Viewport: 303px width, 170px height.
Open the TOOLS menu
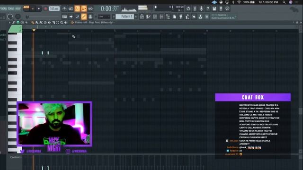click(10, 8)
